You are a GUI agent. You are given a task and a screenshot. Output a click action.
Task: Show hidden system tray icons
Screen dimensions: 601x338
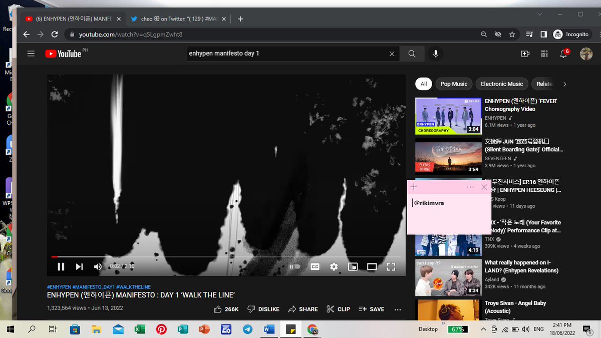[x=483, y=329]
